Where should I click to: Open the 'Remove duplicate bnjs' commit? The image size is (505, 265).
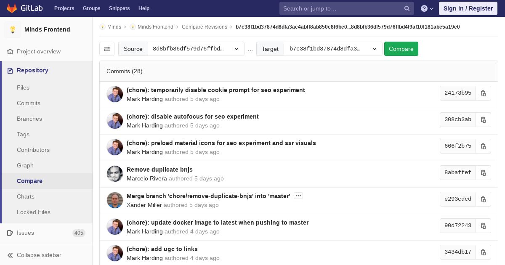point(159,170)
